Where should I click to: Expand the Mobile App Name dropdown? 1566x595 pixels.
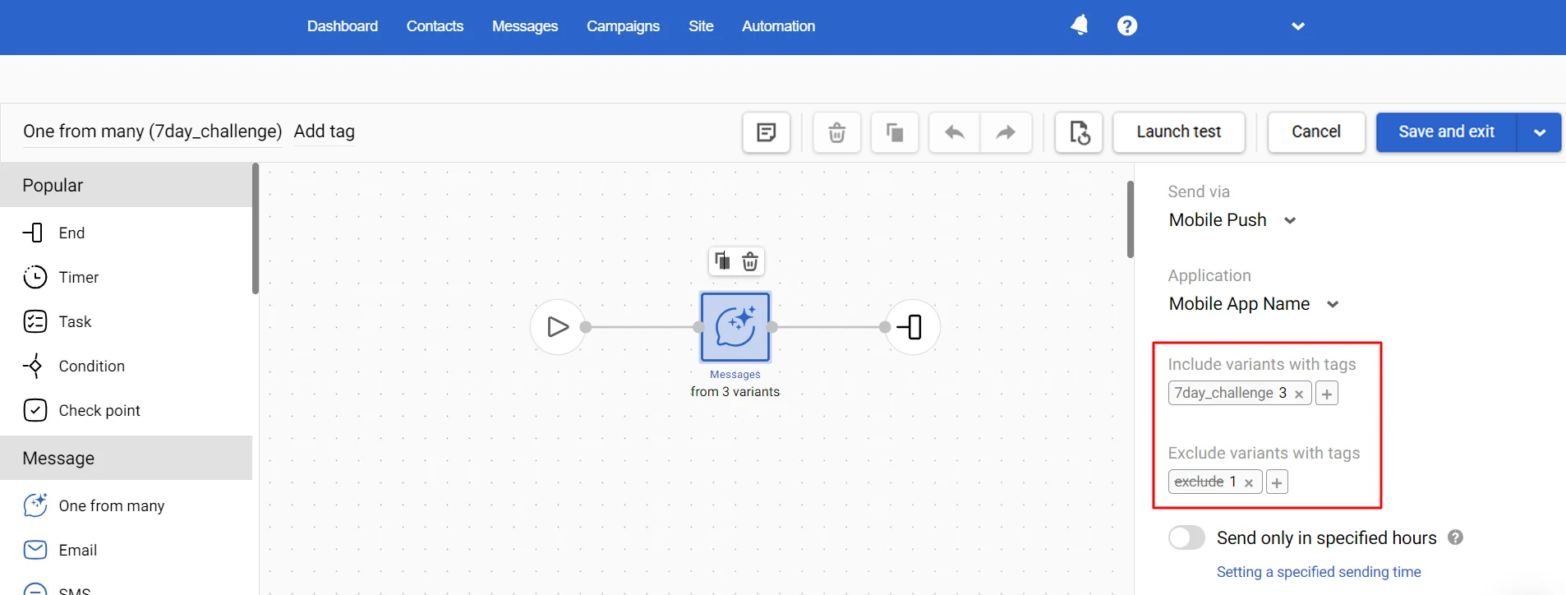pyautogui.click(x=1254, y=304)
